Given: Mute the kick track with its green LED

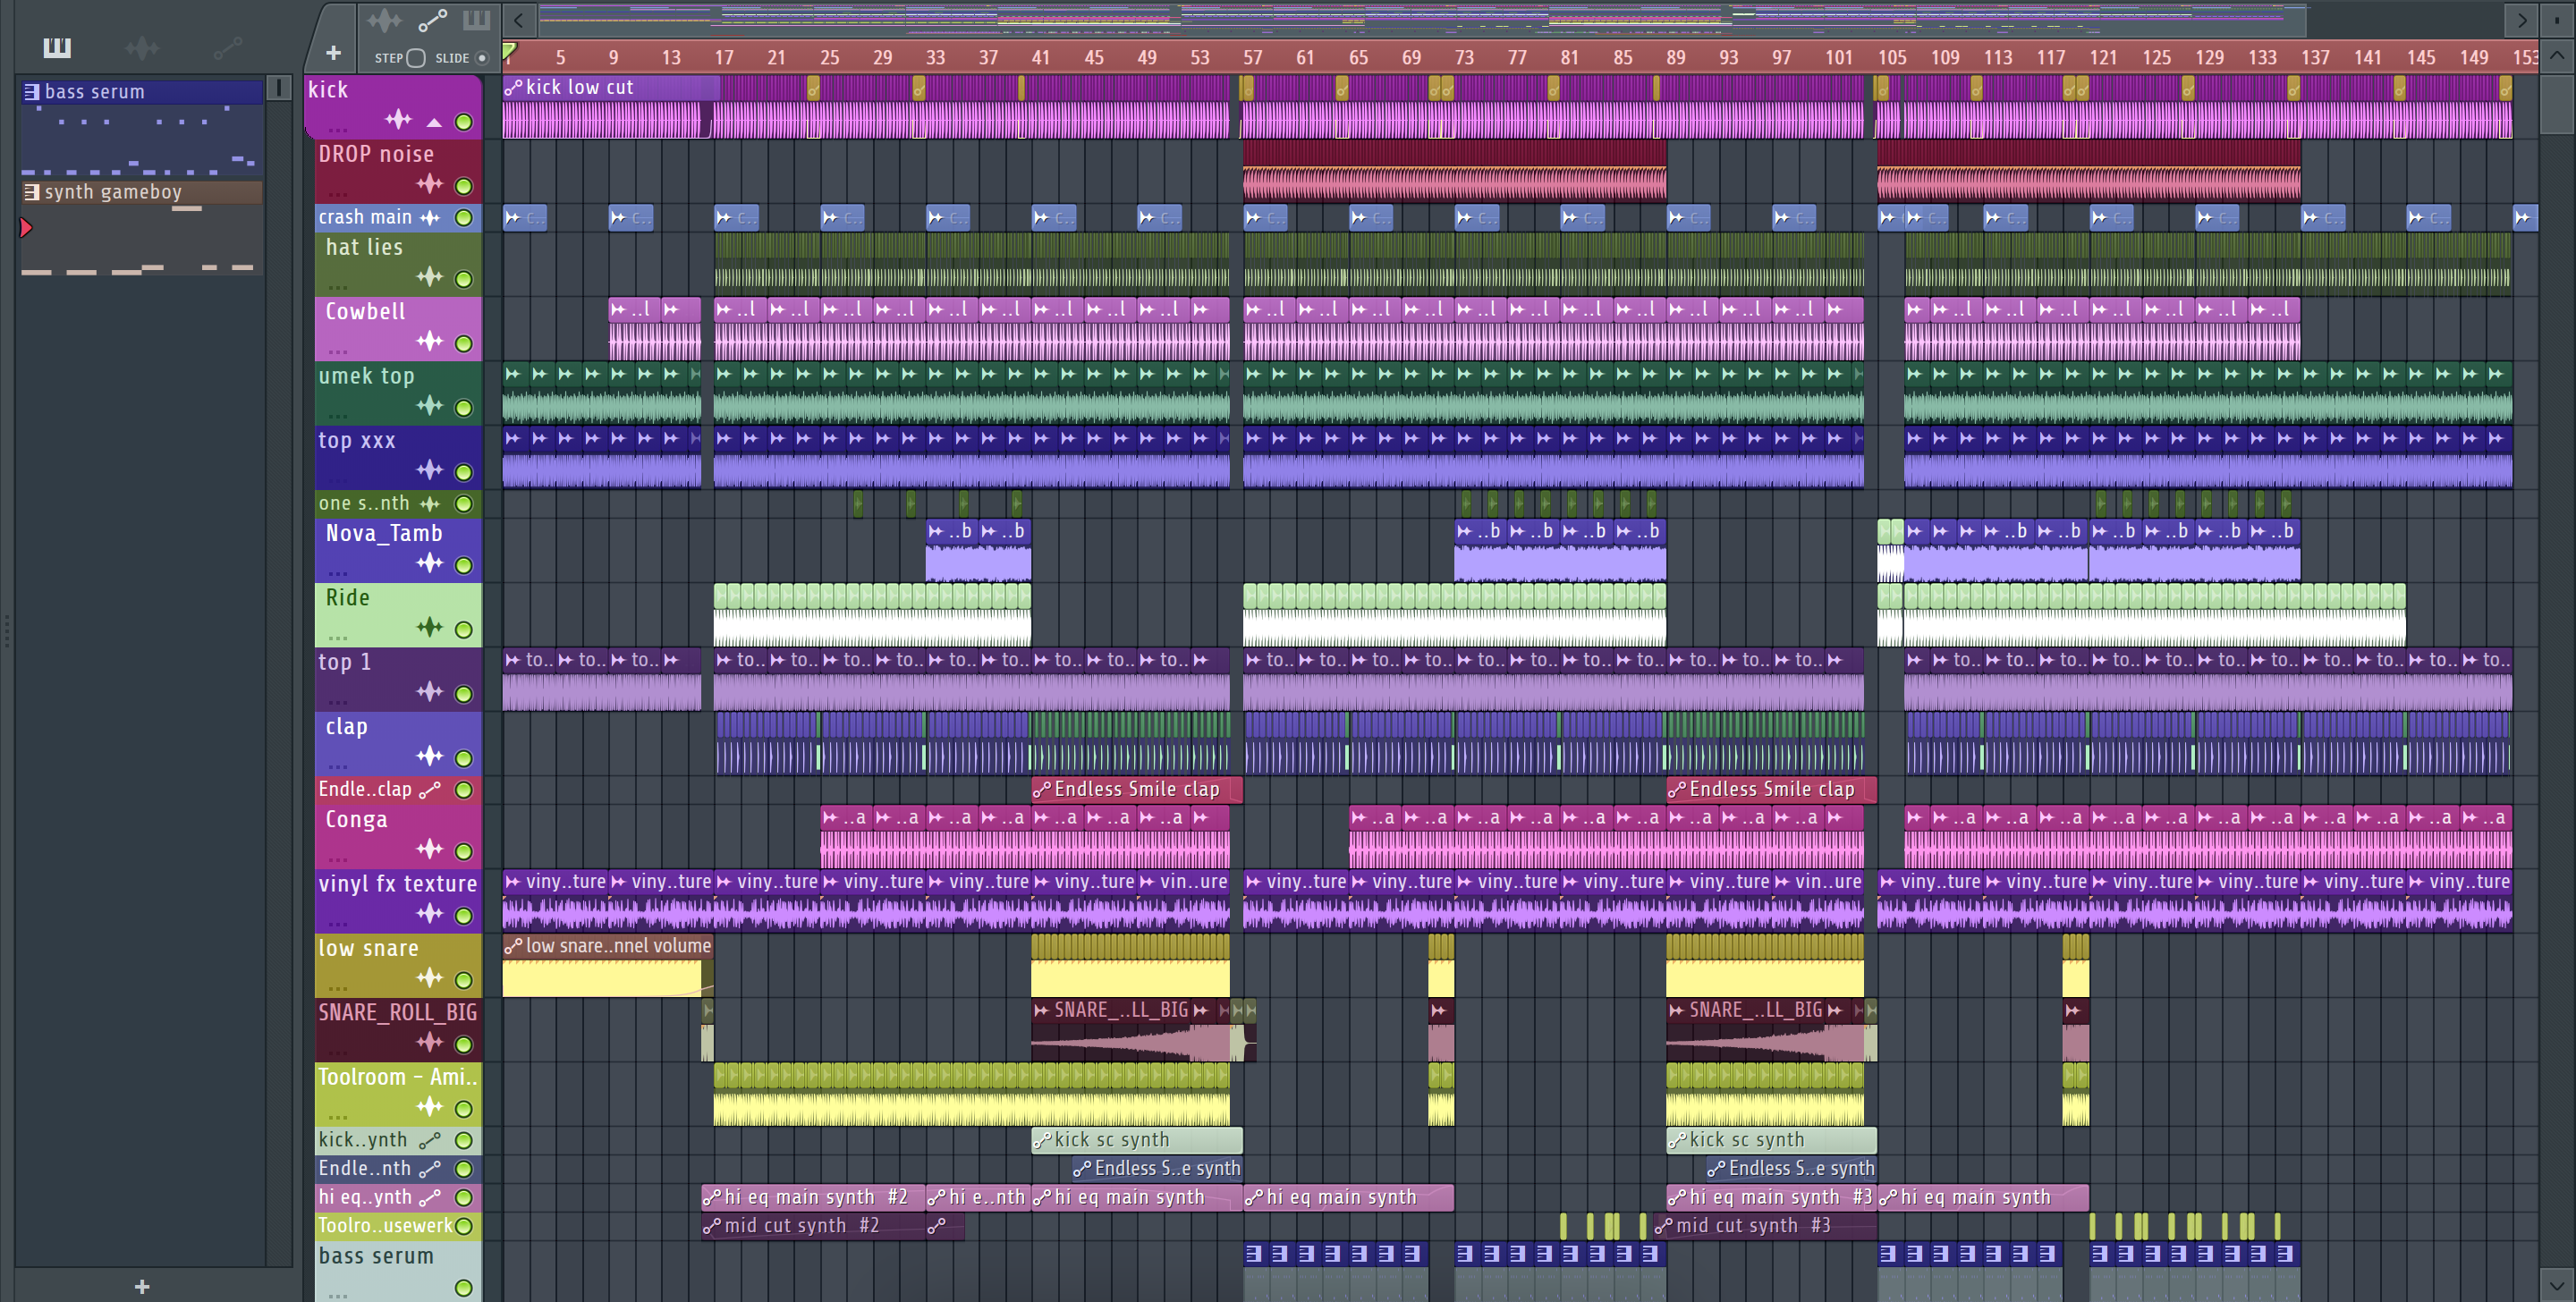Looking at the screenshot, I should [463, 122].
